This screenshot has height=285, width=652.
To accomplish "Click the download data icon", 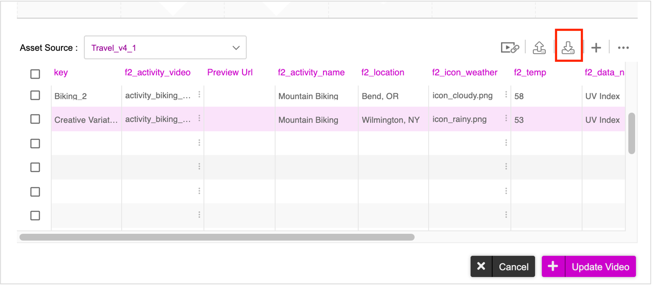I will 568,48.
